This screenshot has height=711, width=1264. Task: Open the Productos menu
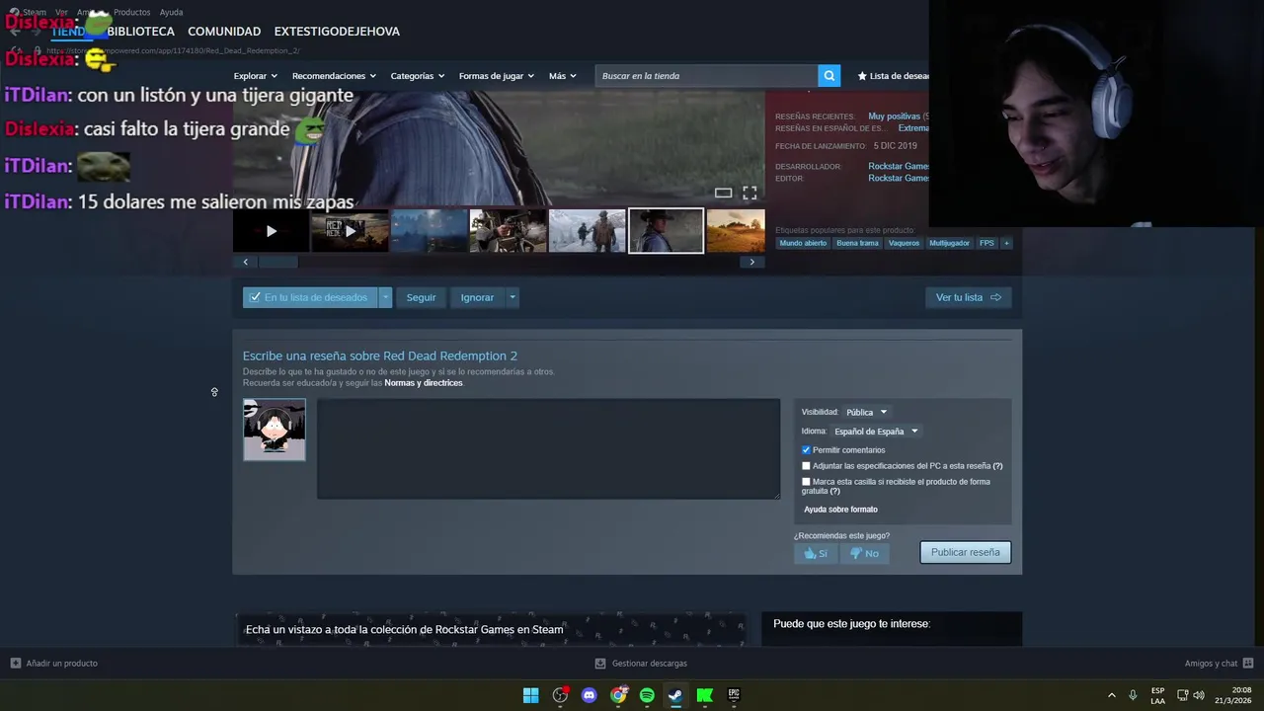pos(131,12)
